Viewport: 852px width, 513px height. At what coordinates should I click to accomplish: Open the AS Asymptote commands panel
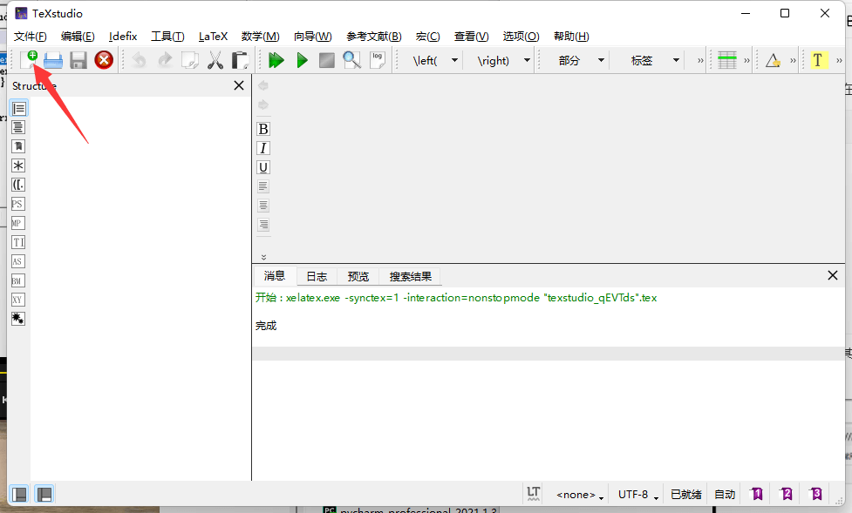tap(18, 261)
